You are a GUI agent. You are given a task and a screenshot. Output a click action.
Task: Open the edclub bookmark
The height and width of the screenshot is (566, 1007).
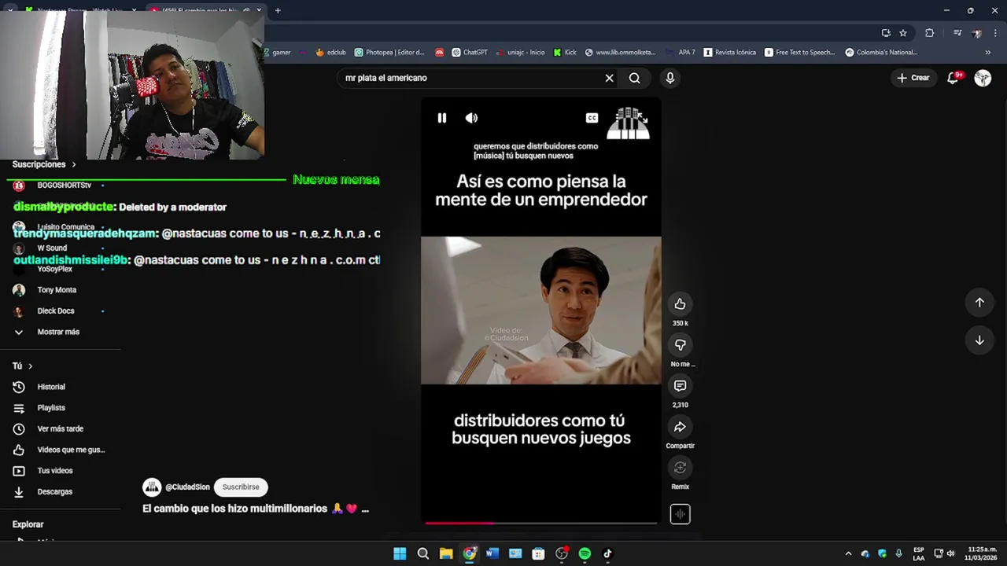click(330, 53)
